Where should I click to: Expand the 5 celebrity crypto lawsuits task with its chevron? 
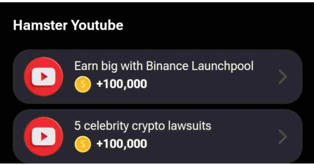coord(282,136)
